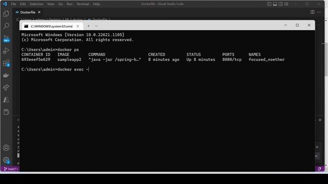Open the Go menu
Screen dimensions: 328x184
60,4
